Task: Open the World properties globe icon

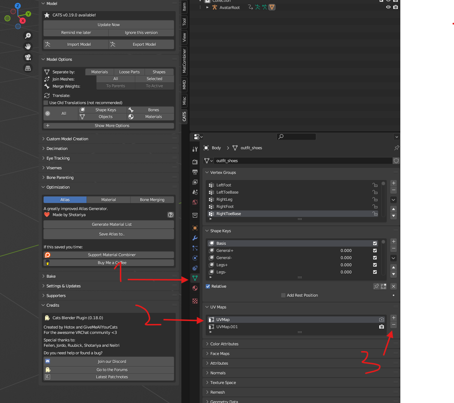Action: coord(195,202)
